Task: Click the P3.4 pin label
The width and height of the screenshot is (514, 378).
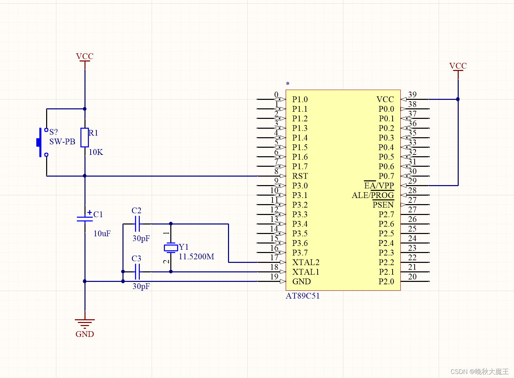Action: point(300,224)
